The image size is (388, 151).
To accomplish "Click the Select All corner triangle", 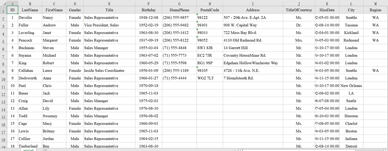I will pyautogui.click(x=3, y=3).
